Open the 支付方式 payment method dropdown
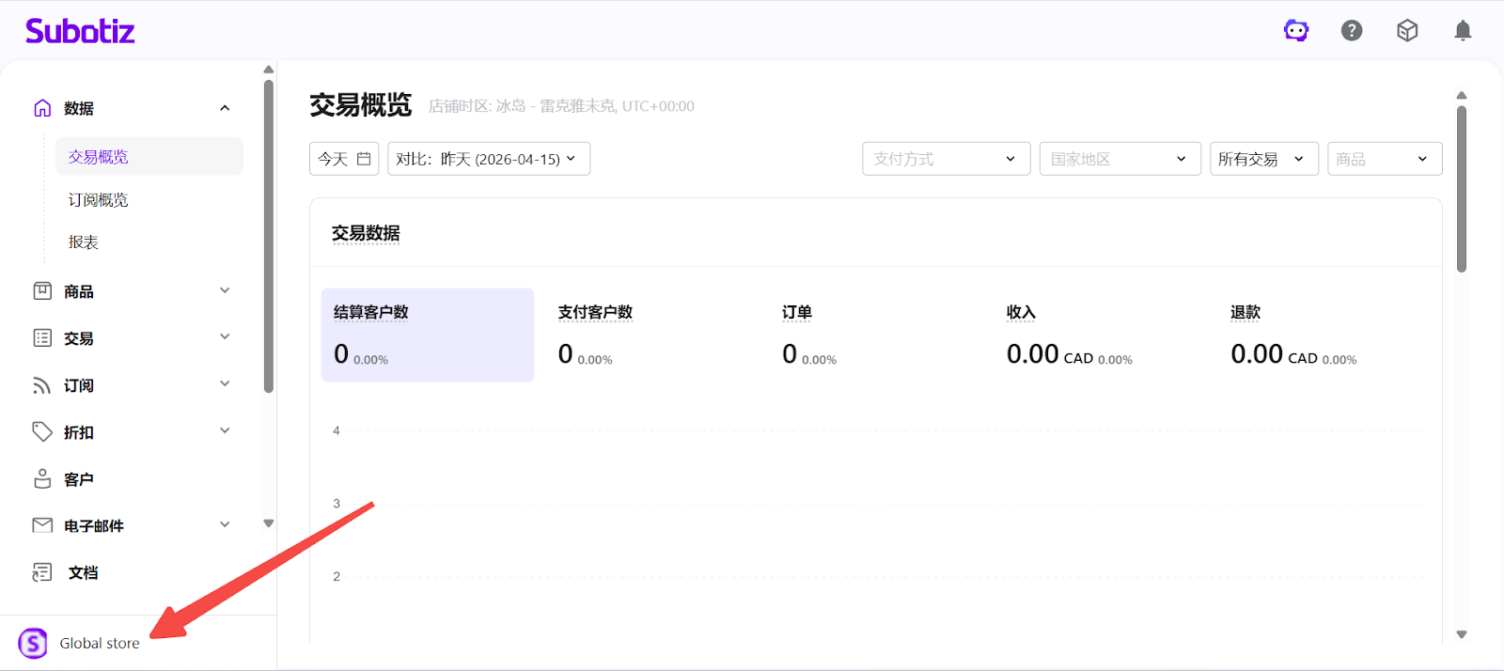 [946, 159]
